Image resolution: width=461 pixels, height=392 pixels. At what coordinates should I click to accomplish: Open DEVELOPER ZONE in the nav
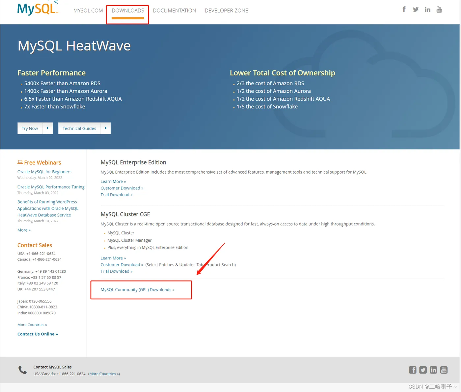click(227, 11)
